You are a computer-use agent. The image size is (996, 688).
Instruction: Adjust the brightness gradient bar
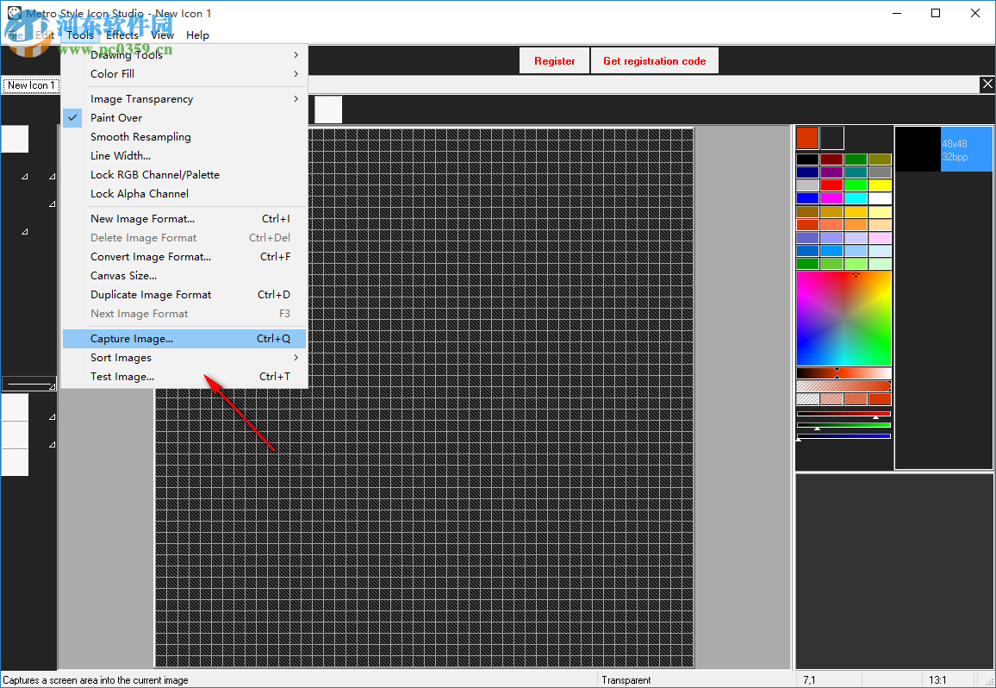[x=843, y=373]
